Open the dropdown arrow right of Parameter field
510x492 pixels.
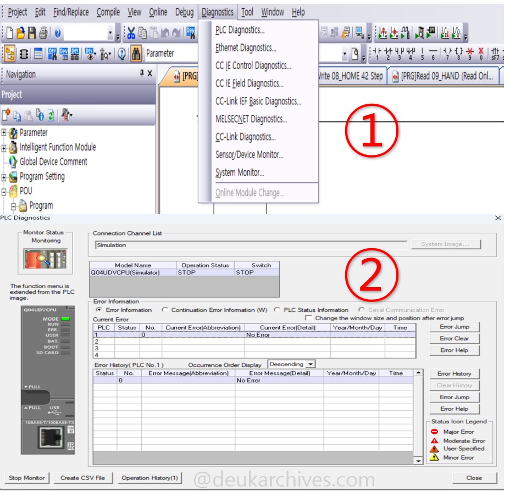(345, 54)
